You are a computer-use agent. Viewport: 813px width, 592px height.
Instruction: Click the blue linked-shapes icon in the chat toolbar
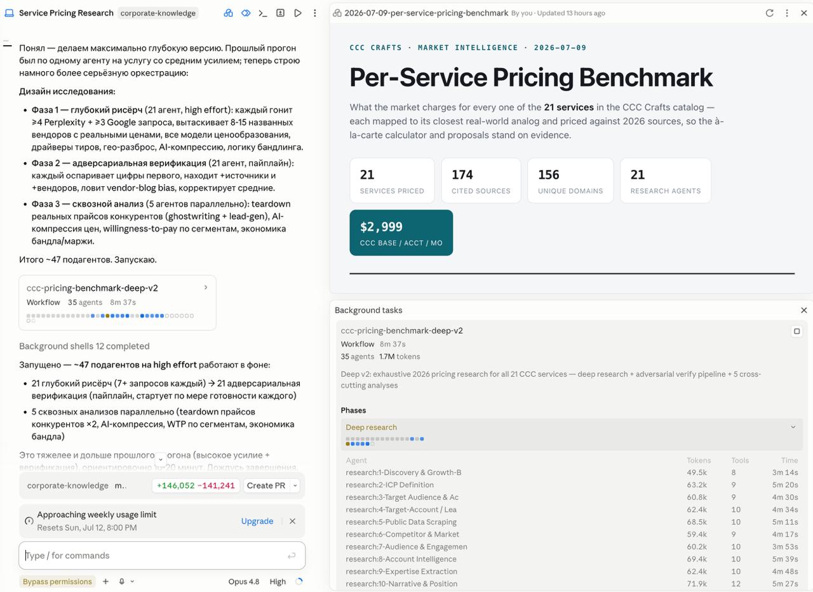(x=229, y=13)
